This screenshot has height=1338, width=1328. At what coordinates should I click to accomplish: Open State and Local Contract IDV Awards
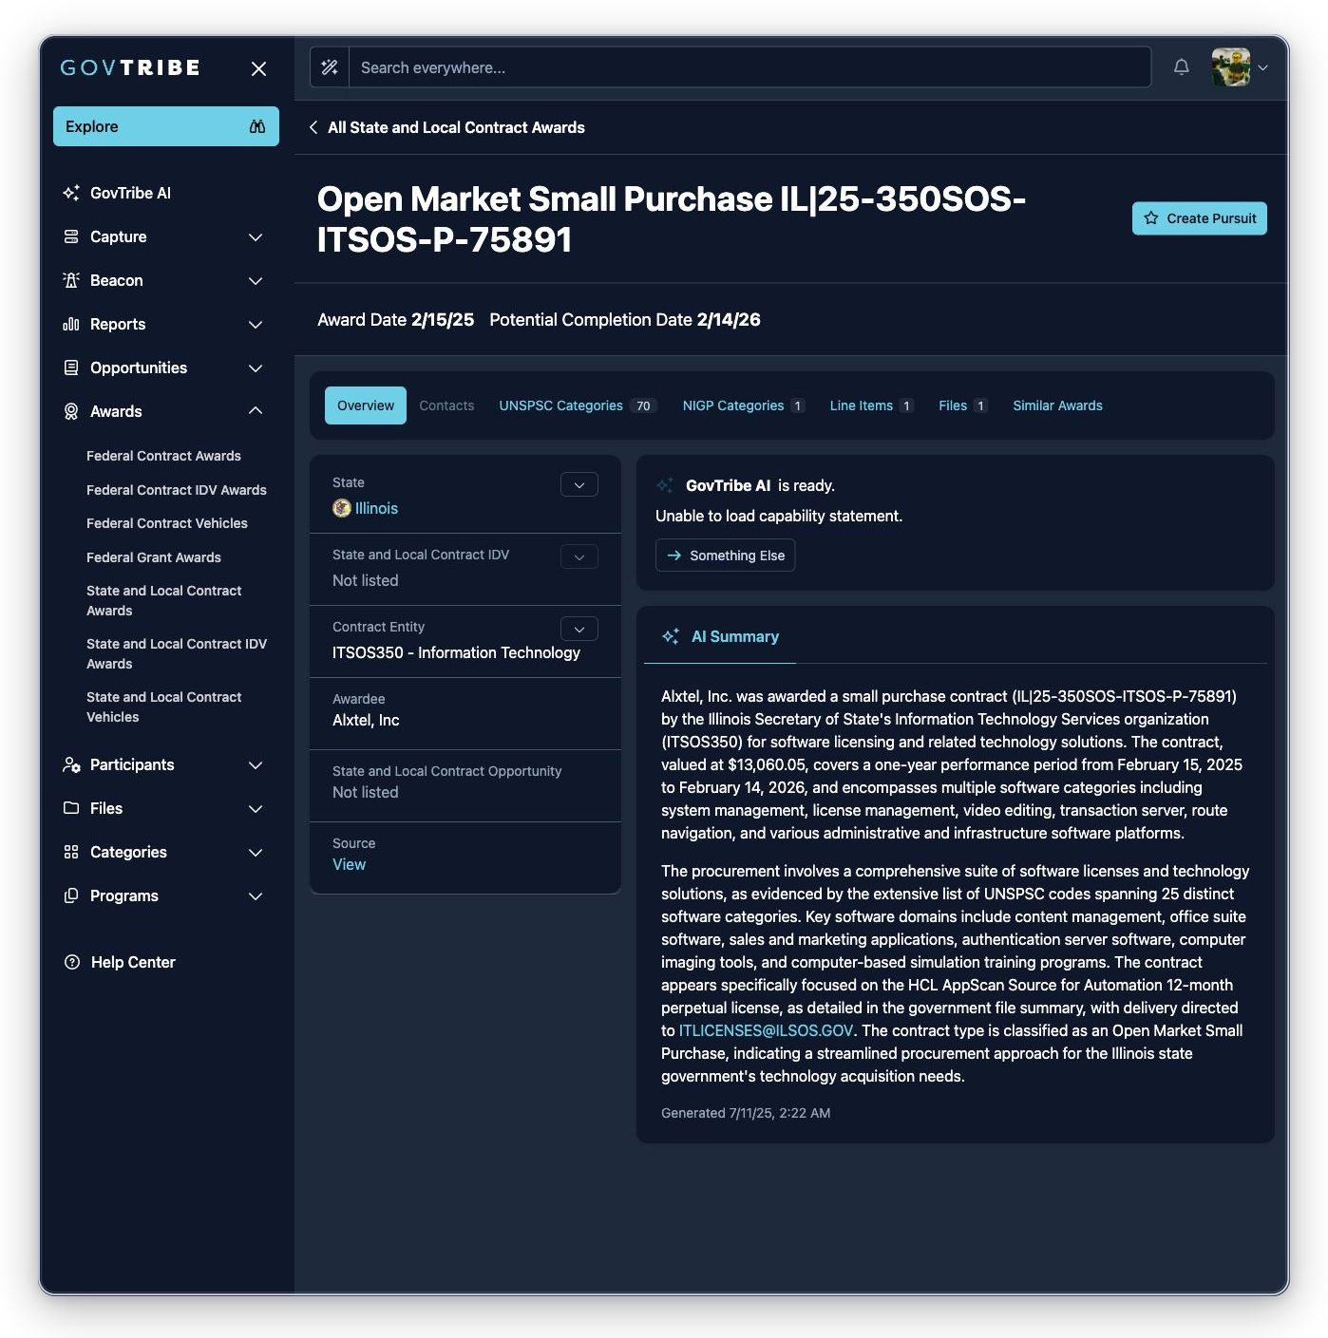coord(177,653)
